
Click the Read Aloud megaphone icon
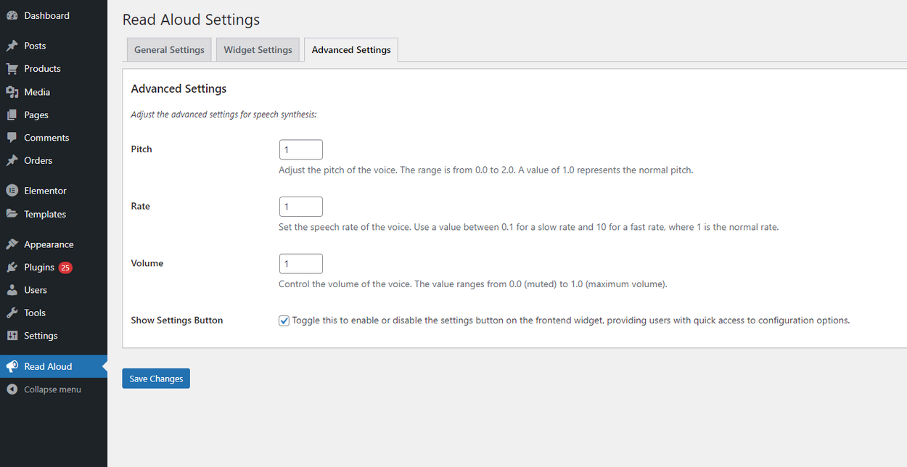12,367
